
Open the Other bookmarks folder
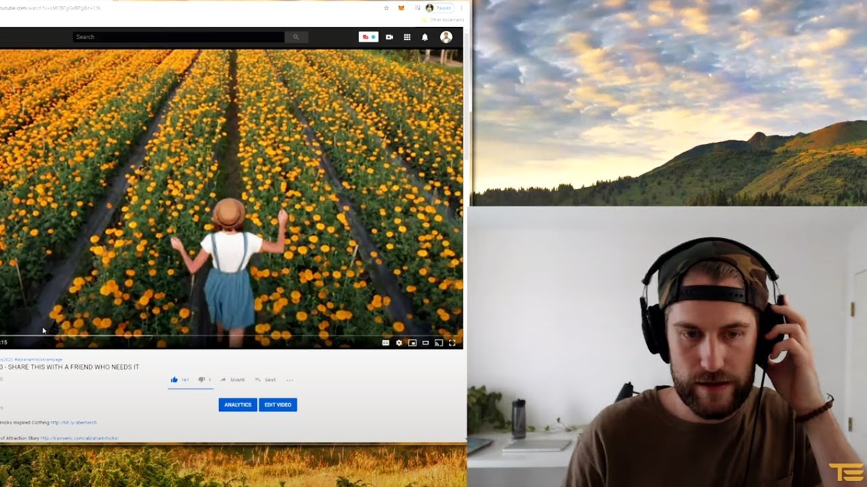(x=444, y=20)
